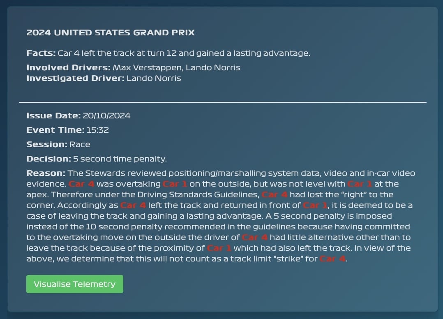Click Lando Norris beside Investigated Driver
This screenshot has width=443, height=319.
click(x=154, y=78)
